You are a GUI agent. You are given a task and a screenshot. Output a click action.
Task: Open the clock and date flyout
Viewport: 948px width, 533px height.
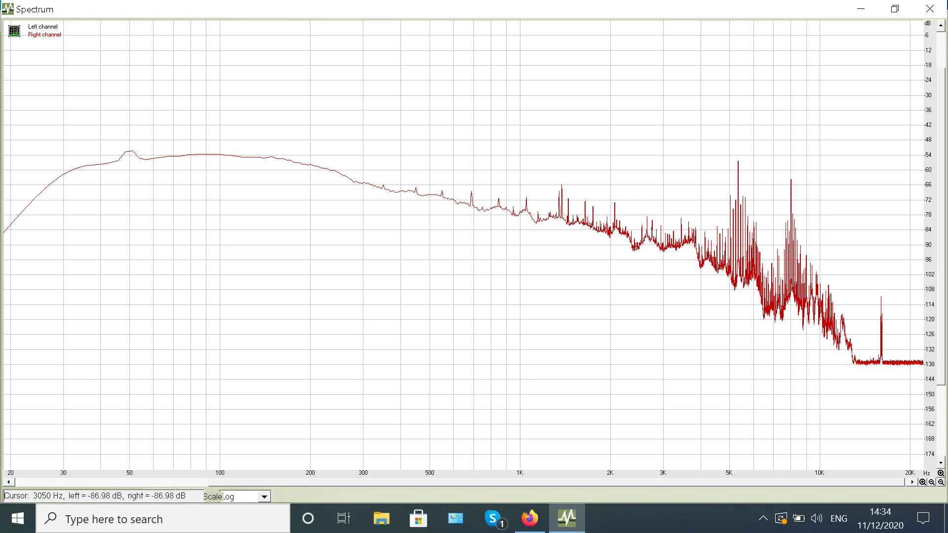tap(880, 519)
